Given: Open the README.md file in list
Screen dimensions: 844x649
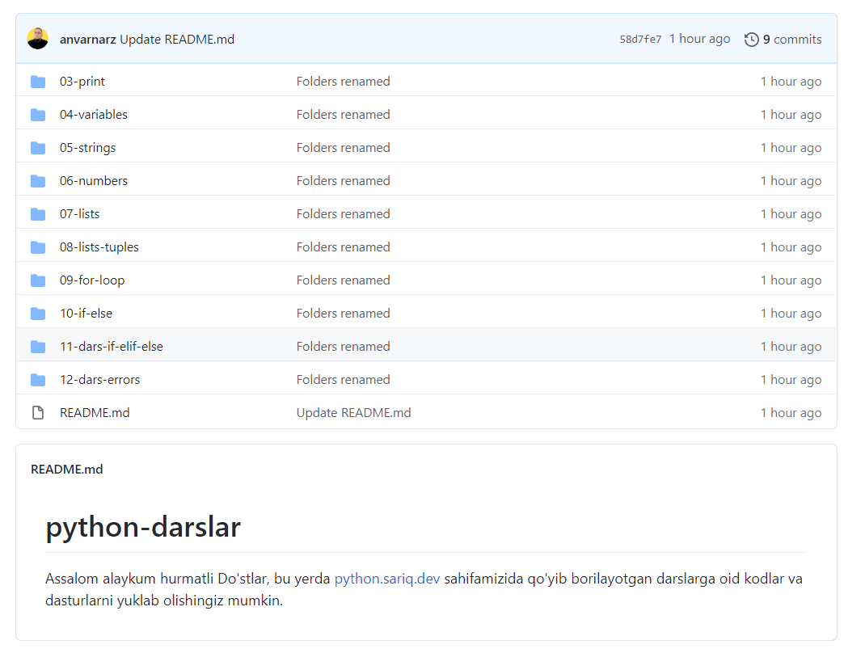Looking at the screenshot, I should (95, 413).
